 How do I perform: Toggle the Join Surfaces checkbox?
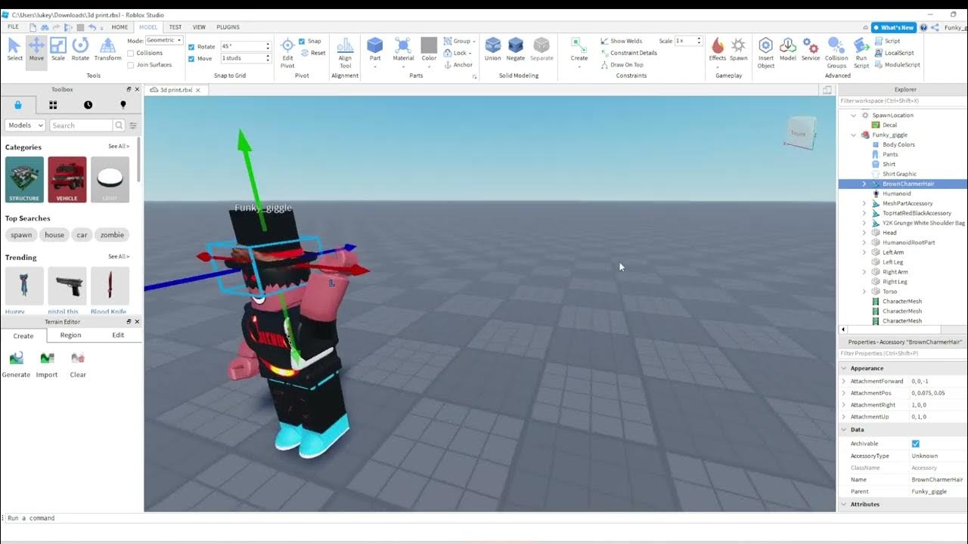coord(131,65)
